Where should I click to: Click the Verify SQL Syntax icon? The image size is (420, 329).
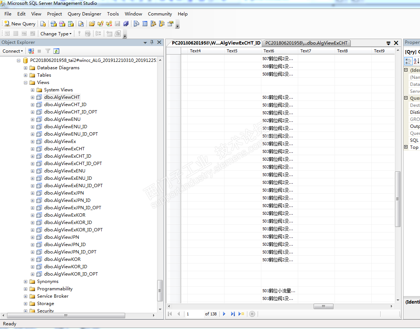click(88, 34)
